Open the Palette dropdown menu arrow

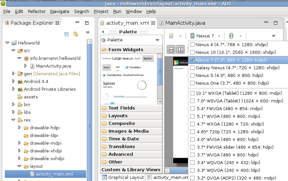click(158, 40)
